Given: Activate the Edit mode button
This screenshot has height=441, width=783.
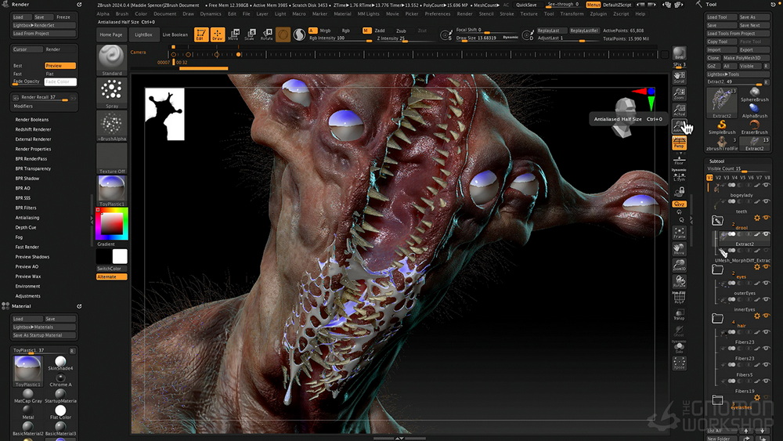Looking at the screenshot, I should click(x=201, y=34).
